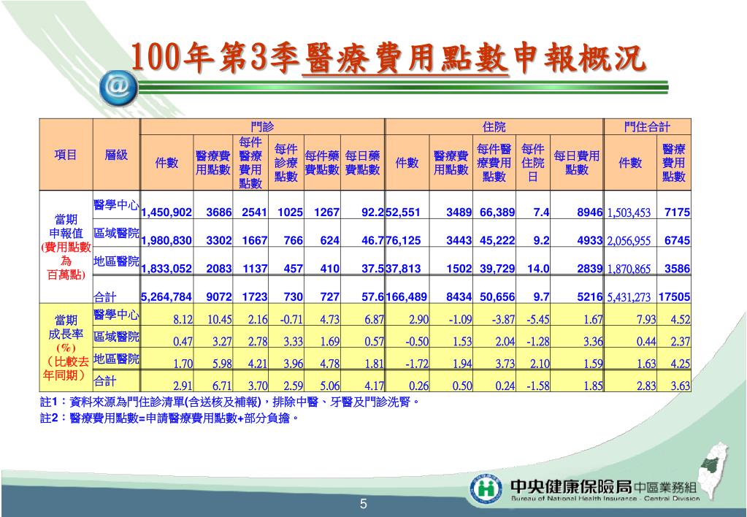Select cell value 1,503,453
The height and width of the screenshot is (517, 747).
tap(629, 212)
